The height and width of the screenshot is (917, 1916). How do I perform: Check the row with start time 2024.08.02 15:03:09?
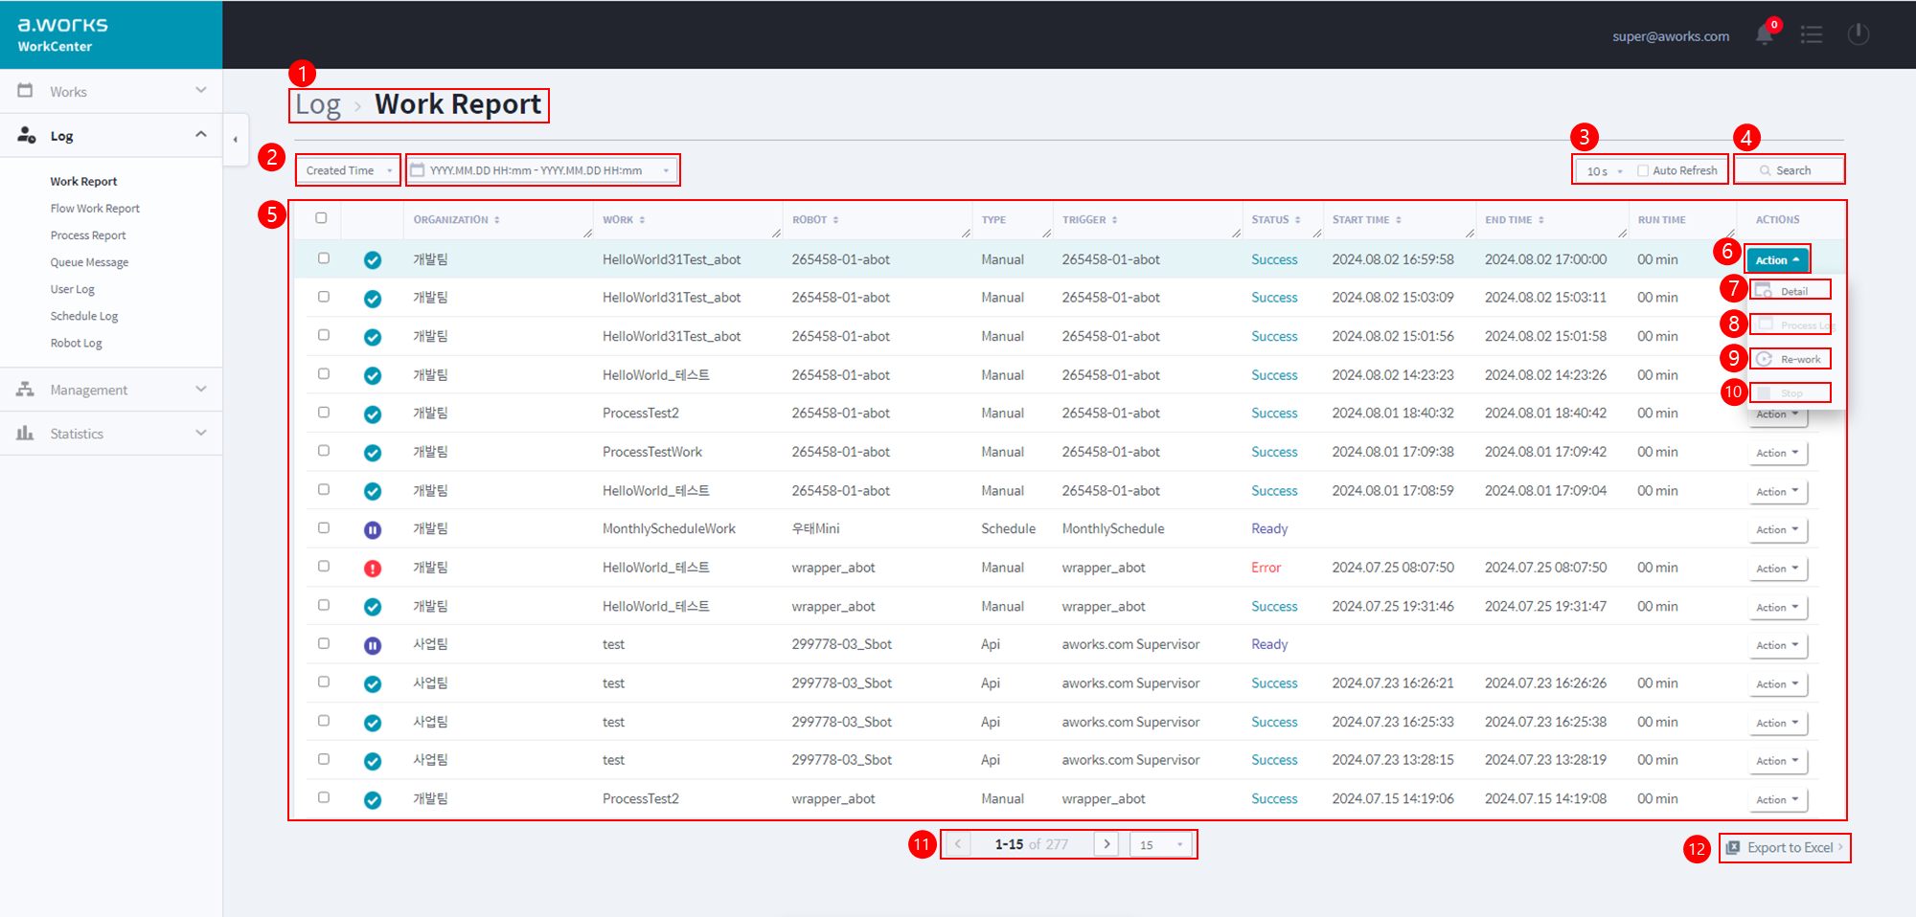[x=324, y=297]
